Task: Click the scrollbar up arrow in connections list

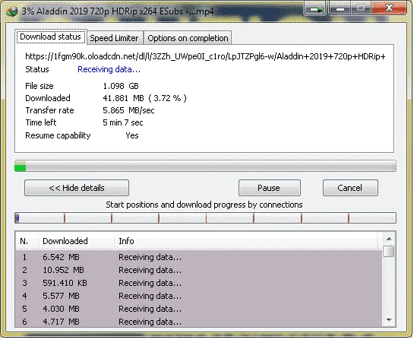Action: (x=389, y=239)
